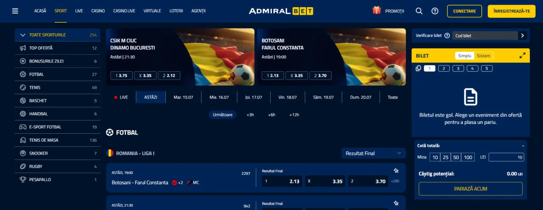This screenshot has height=210, width=543.
Task: Click the AdmiralBet logo
Action: 281,11
